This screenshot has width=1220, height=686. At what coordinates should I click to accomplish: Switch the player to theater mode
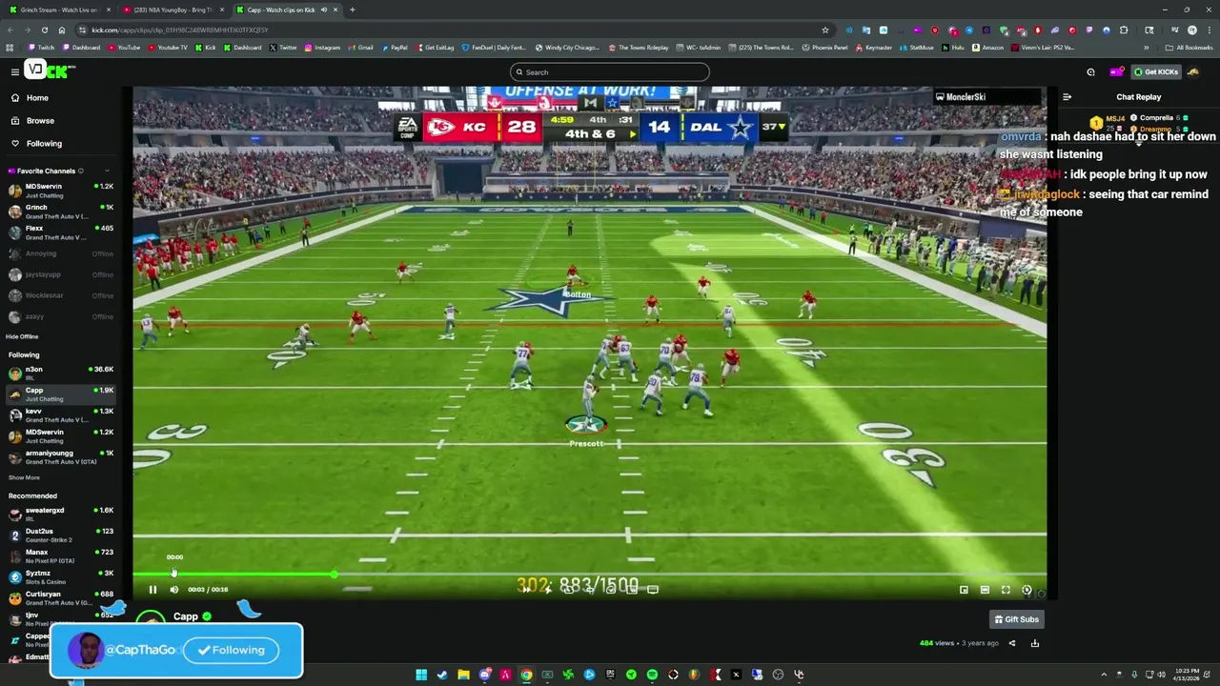click(x=985, y=590)
